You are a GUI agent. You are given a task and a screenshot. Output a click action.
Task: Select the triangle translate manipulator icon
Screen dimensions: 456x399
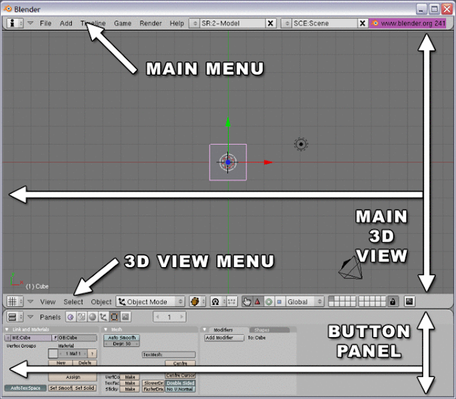click(x=258, y=301)
